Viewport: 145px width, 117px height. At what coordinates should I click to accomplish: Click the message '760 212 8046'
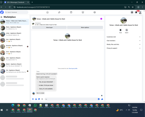[x=40, y=93]
